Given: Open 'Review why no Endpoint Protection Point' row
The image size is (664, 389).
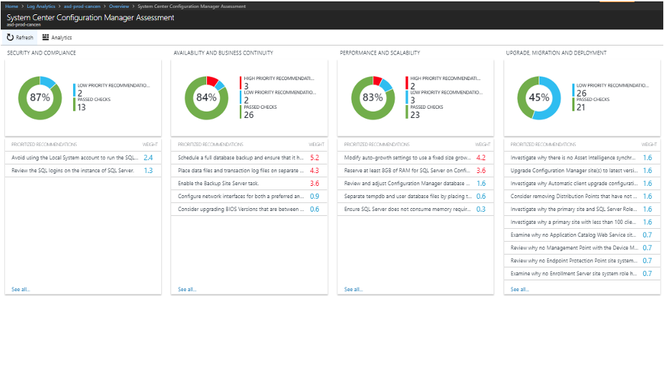Looking at the screenshot, I should pyautogui.click(x=582, y=261).
